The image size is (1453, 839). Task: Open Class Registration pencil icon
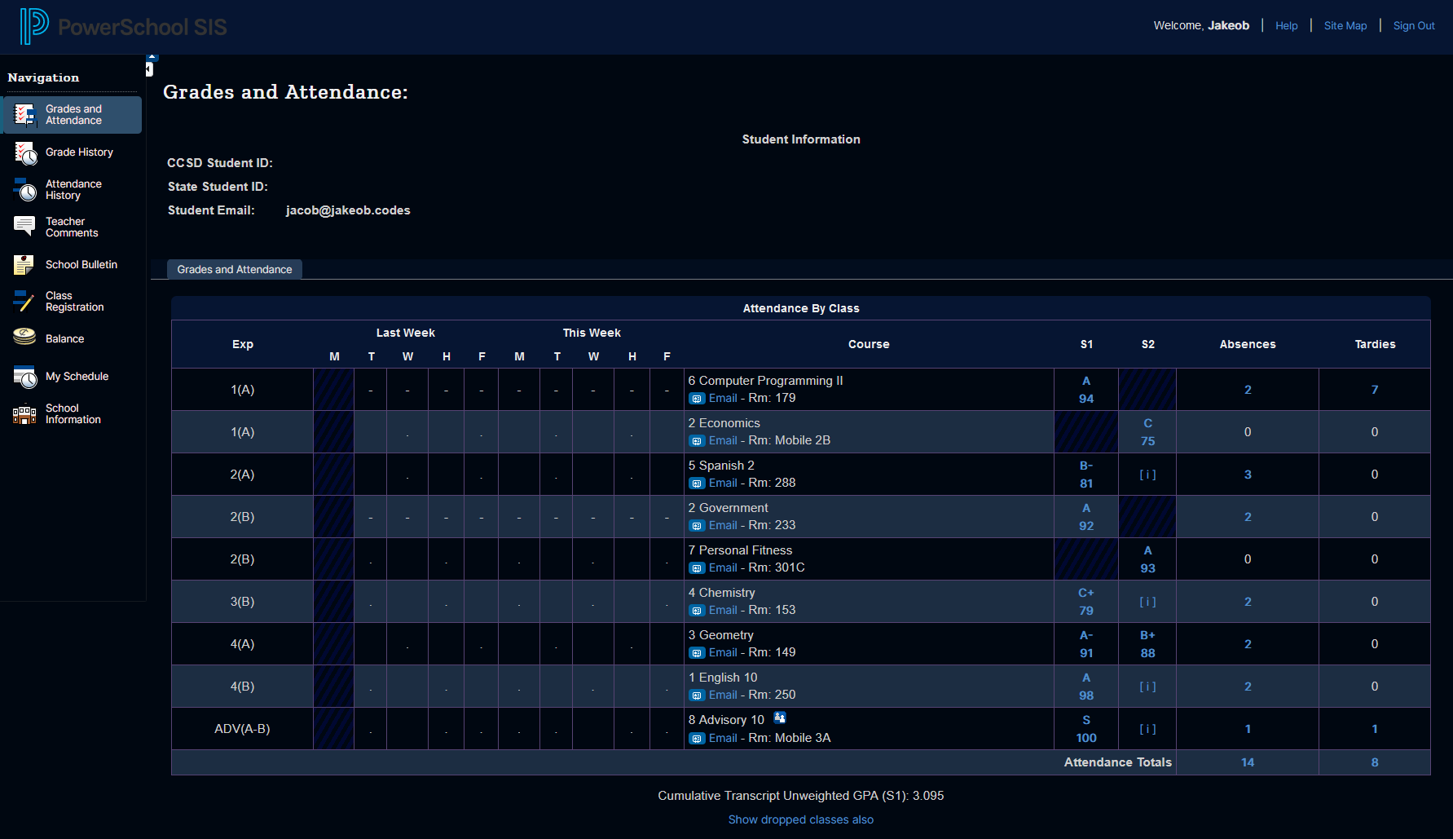(x=24, y=302)
